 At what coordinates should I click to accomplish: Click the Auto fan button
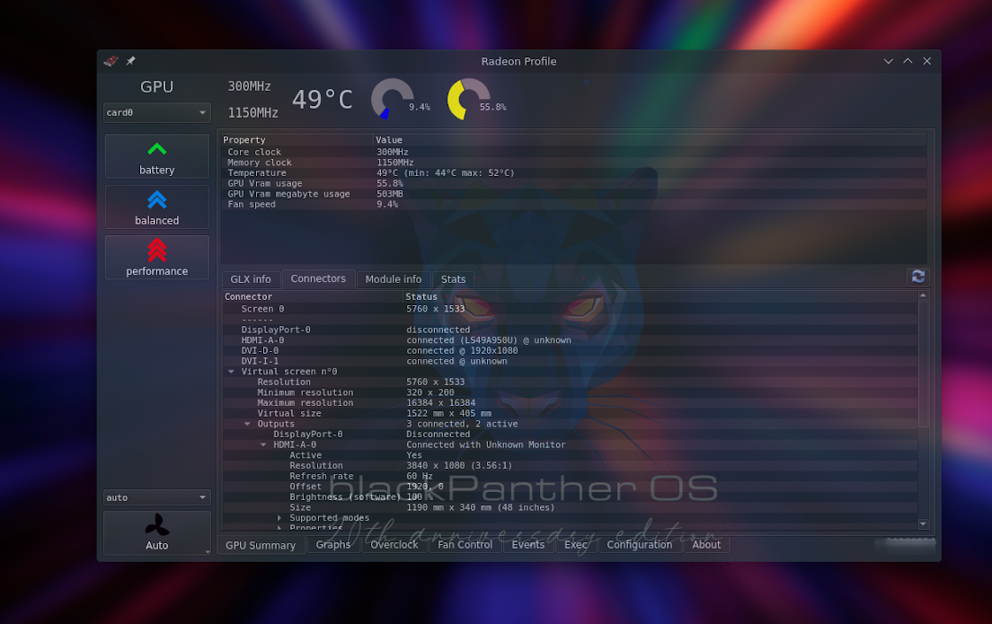point(157,533)
